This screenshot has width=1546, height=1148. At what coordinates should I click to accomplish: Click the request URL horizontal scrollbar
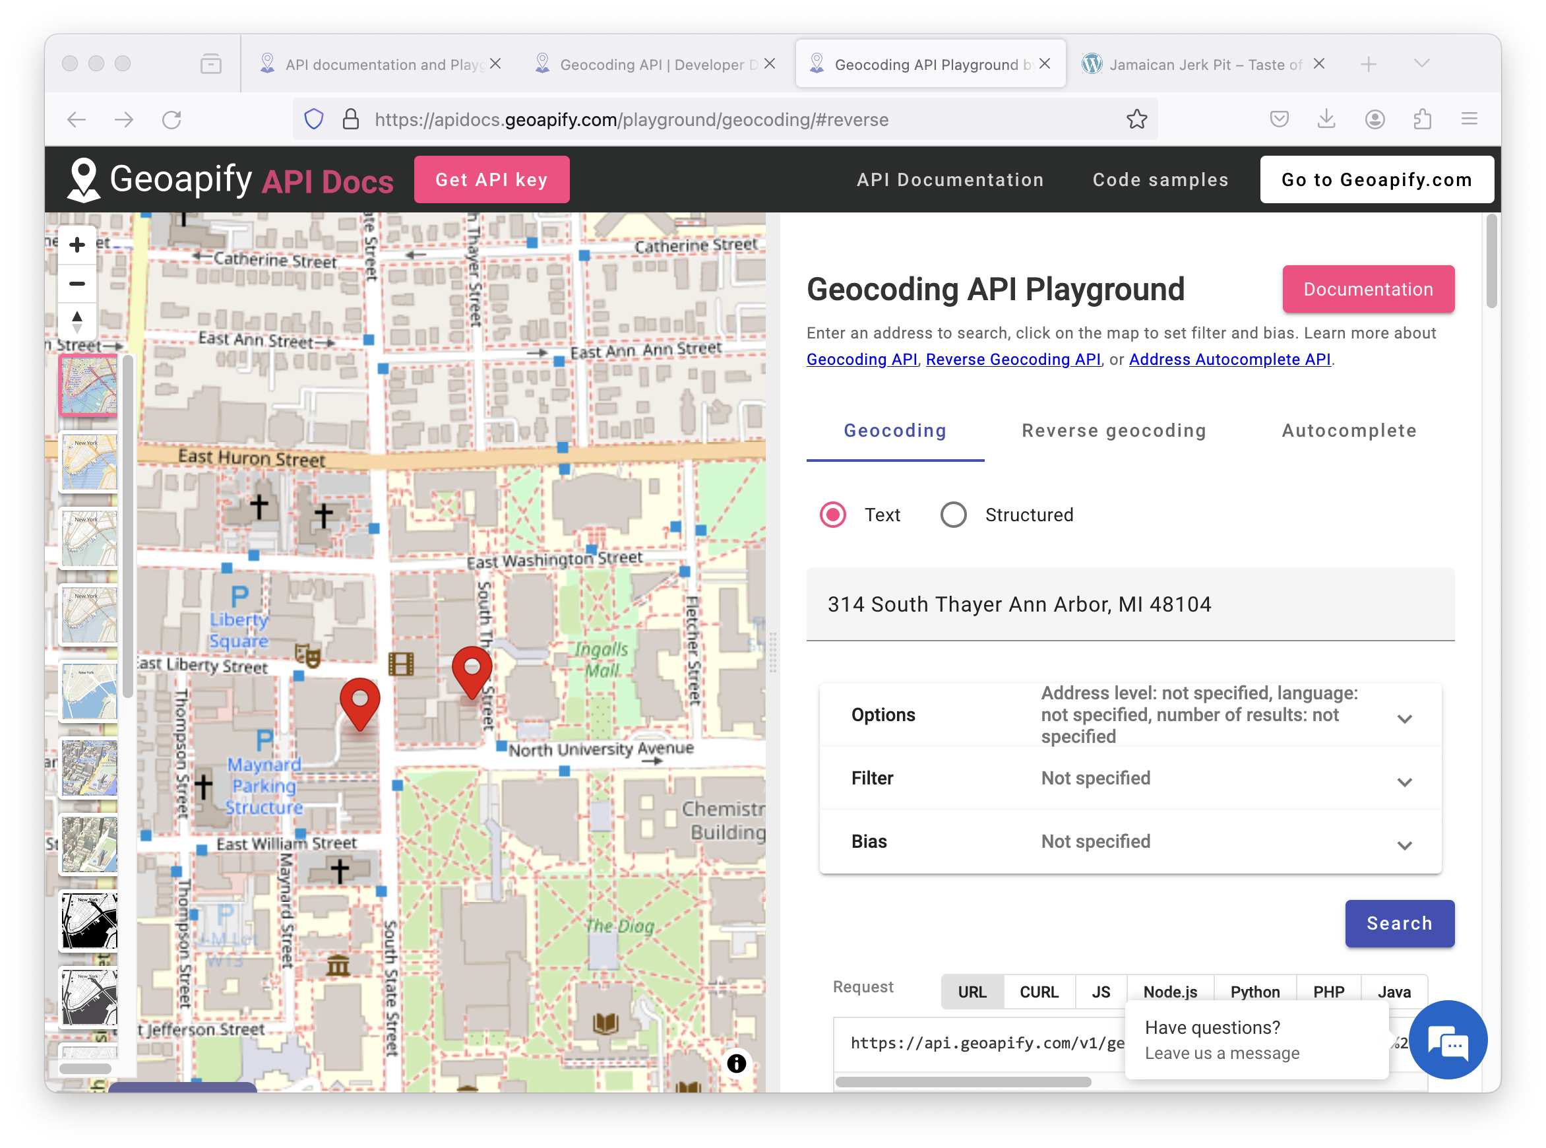(962, 1081)
